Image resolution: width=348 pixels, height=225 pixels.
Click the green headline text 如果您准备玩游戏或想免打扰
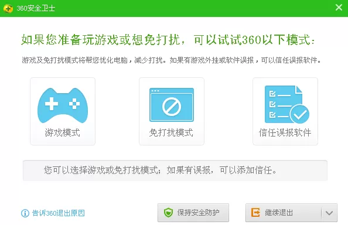pyautogui.click(x=104, y=40)
